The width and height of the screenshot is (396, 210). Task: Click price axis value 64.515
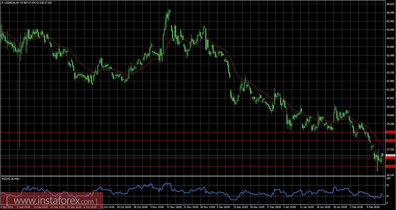click(x=391, y=38)
